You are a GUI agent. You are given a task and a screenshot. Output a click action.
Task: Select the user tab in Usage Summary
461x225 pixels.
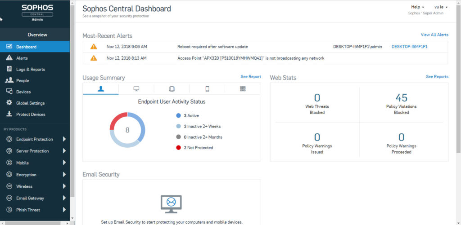(101, 89)
